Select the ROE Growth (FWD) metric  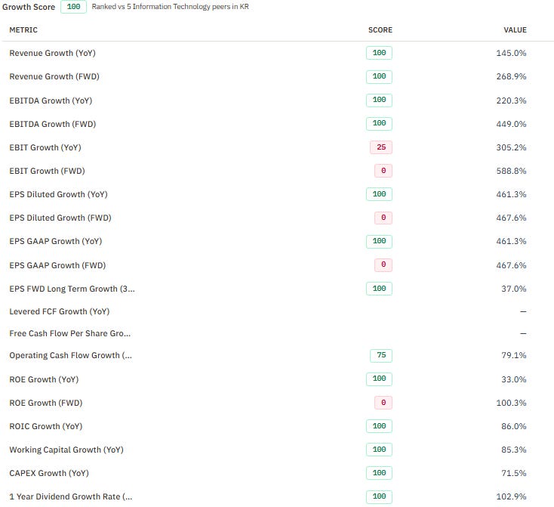pos(45,403)
